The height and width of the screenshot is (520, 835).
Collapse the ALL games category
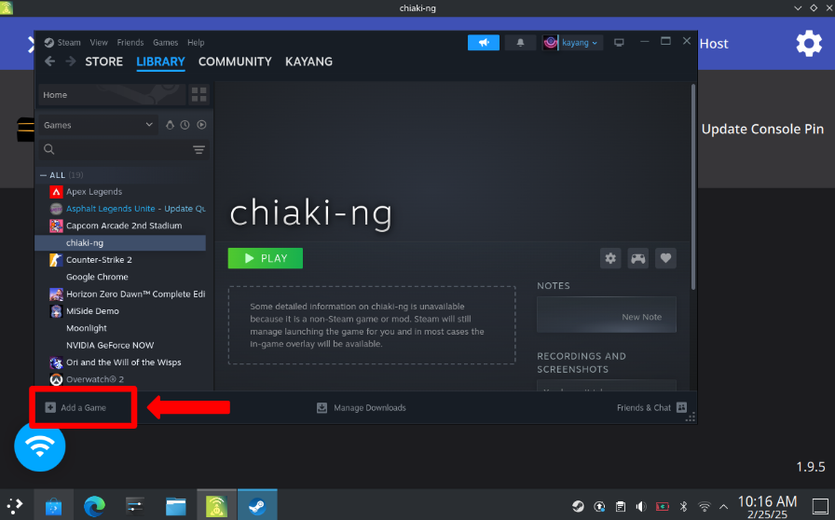pyautogui.click(x=43, y=175)
